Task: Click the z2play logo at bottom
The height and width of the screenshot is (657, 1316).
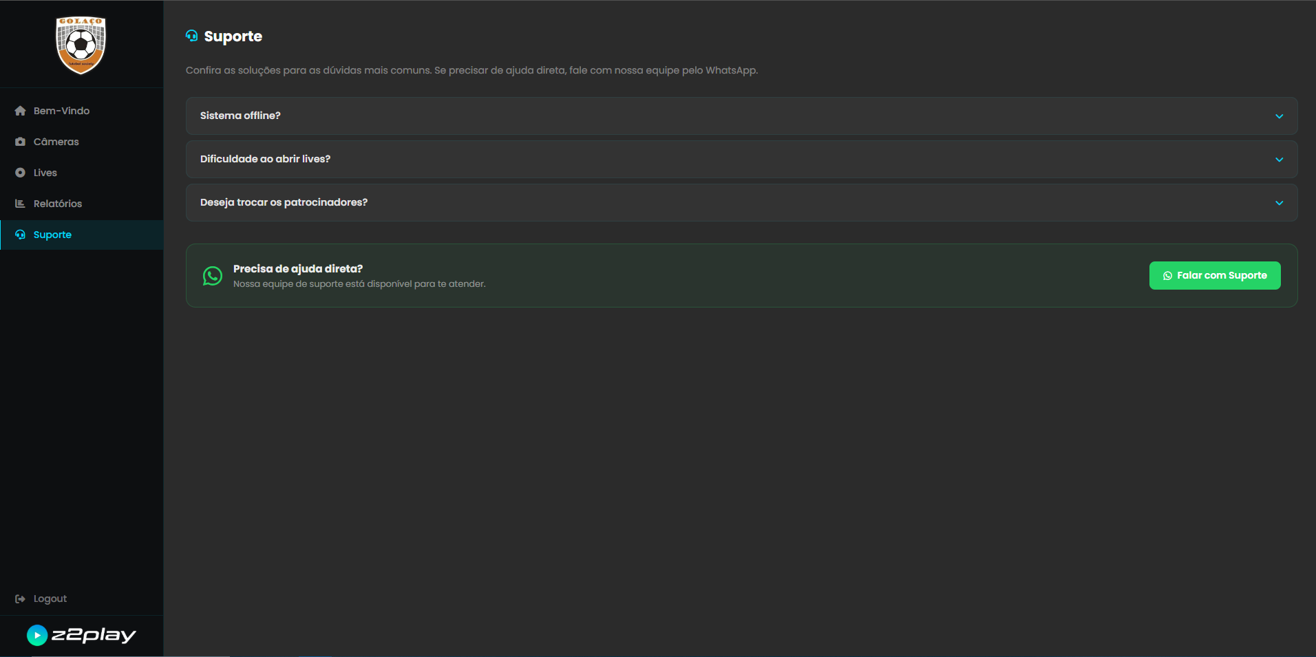Action: 81,635
